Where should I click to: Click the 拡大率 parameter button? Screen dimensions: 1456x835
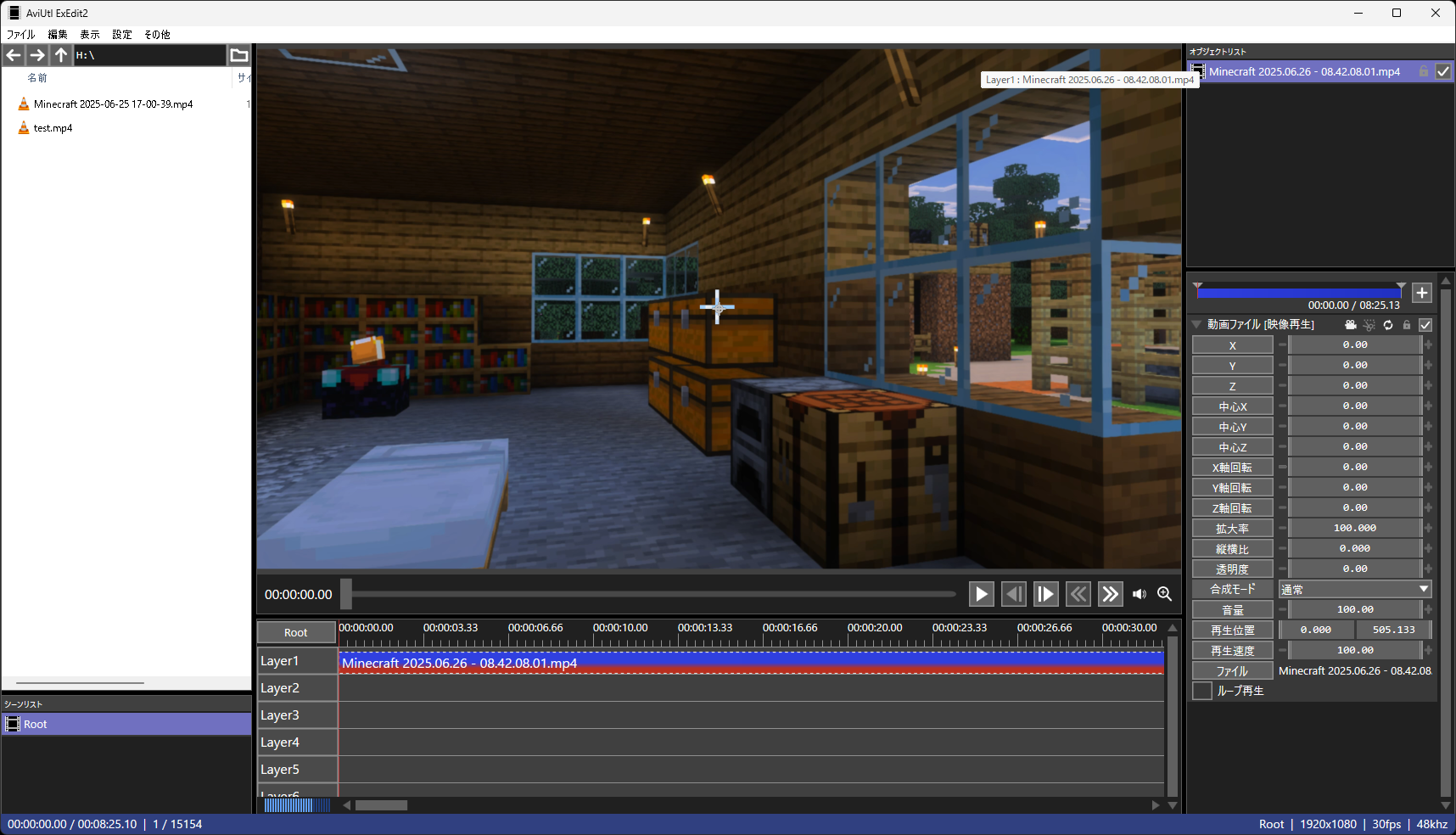point(1233,529)
